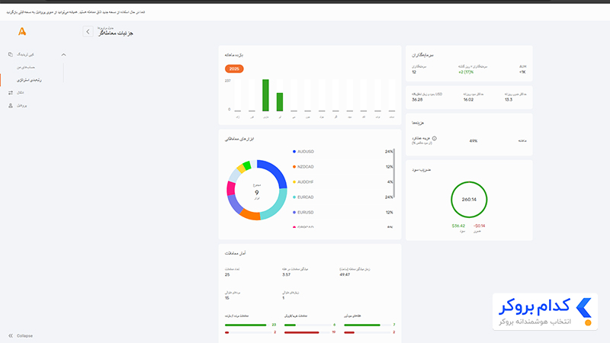Click the blue arrow in the corner watermark

tap(584, 308)
